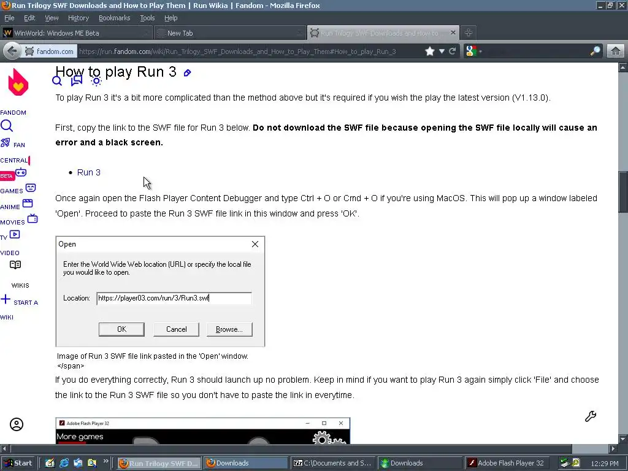The height and width of the screenshot is (471, 628).
Task: Go to Firefox home page button
Action: (616, 52)
